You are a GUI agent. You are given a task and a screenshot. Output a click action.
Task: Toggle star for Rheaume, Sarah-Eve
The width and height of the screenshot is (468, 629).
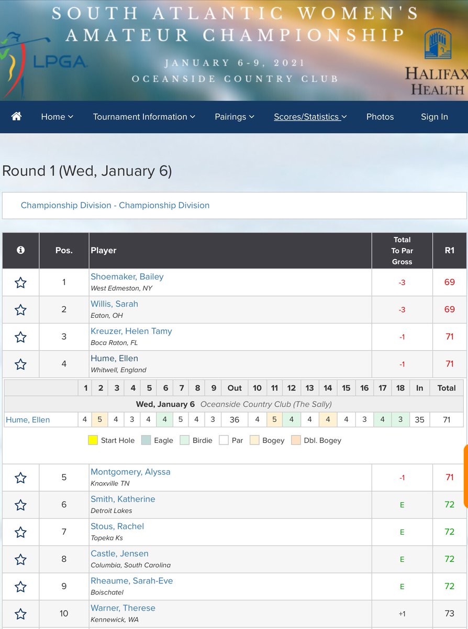point(20,587)
